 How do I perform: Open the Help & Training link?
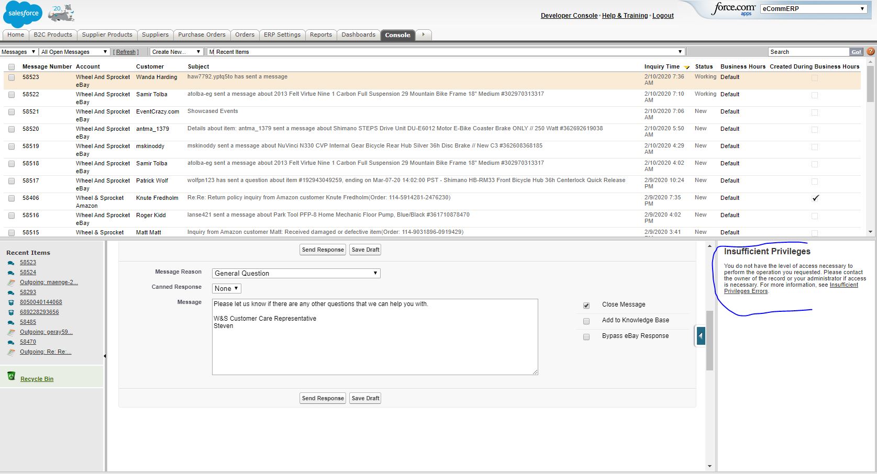pos(625,16)
